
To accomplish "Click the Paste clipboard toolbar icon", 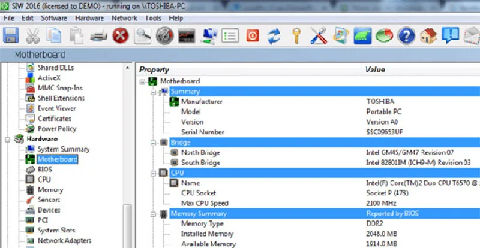I will (x=76, y=35).
